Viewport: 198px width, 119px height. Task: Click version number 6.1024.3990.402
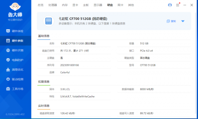pyautogui.click(x=15, y=114)
